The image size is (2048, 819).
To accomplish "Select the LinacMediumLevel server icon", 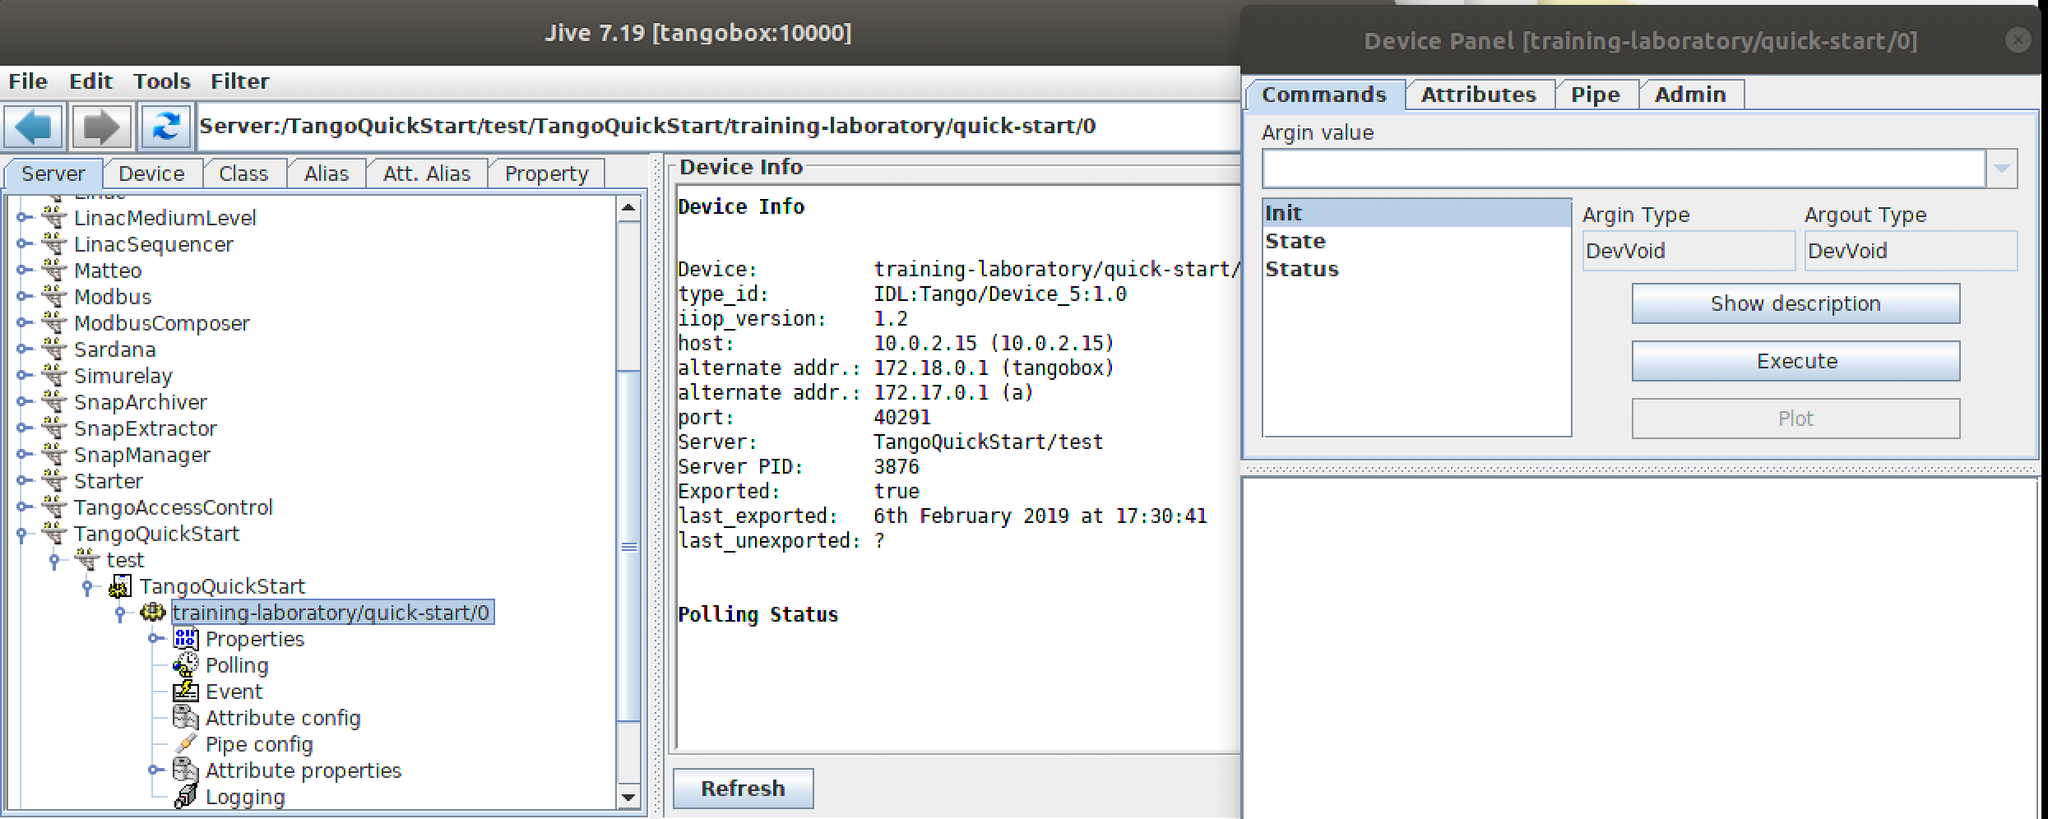I will 54,218.
